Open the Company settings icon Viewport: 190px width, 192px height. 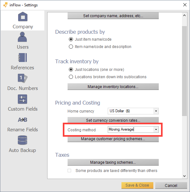click(x=23, y=17)
